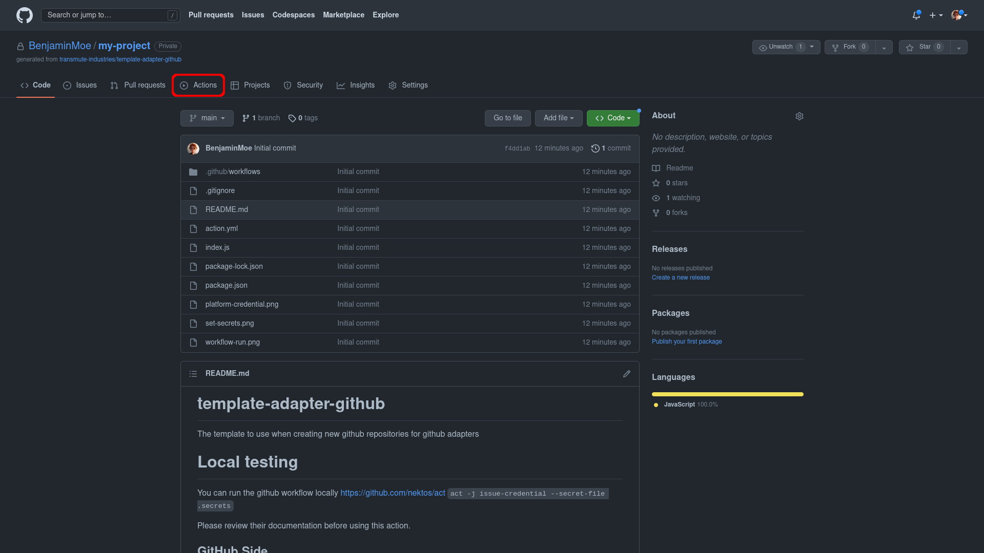Open the BenjaminMoe owner link
Image resolution: width=984 pixels, height=553 pixels.
click(x=59, y=46)
